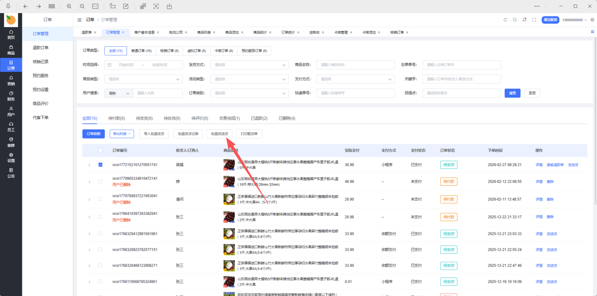
Task: Click the 商品名称 input field
Action: (x=355, y=65)
